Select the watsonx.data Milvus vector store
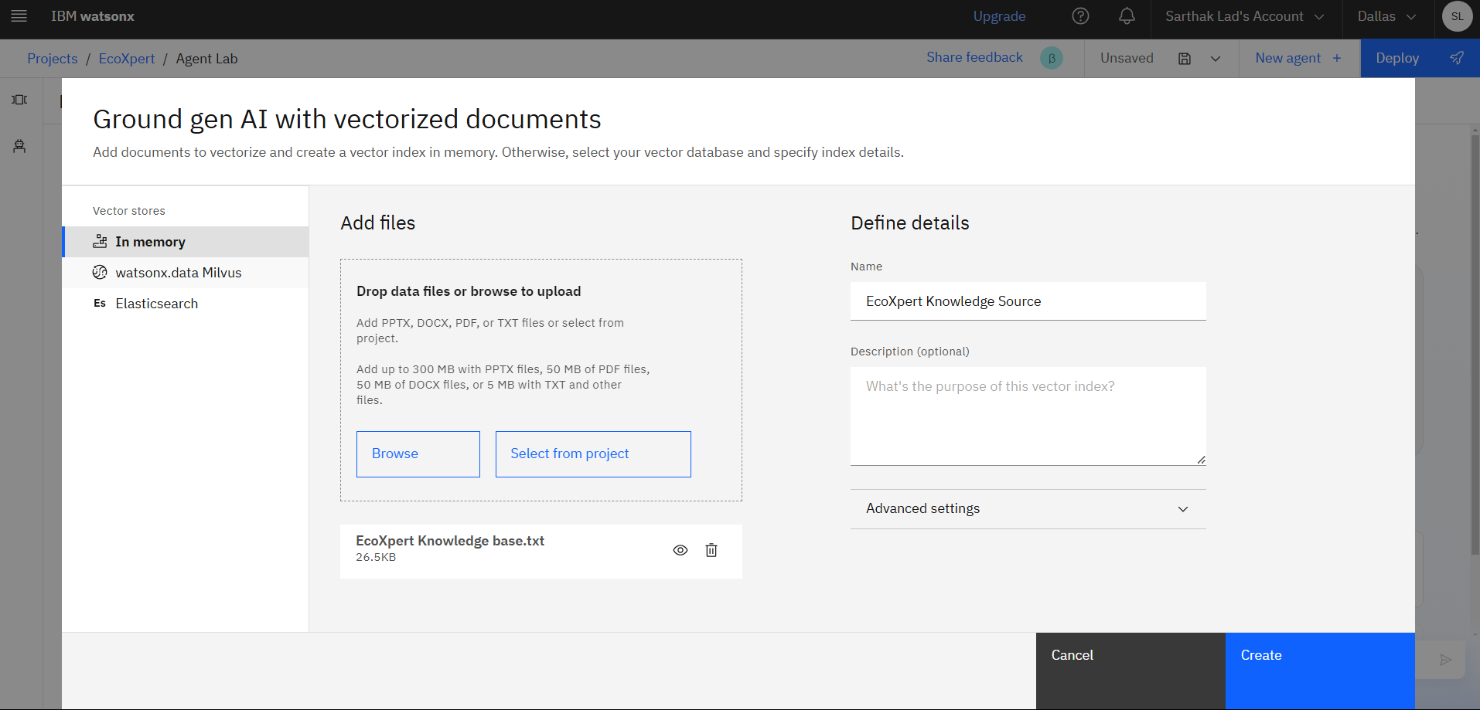Image resolution: width=1480 pixels, height=710 pixels. click(x=186, y=273)
